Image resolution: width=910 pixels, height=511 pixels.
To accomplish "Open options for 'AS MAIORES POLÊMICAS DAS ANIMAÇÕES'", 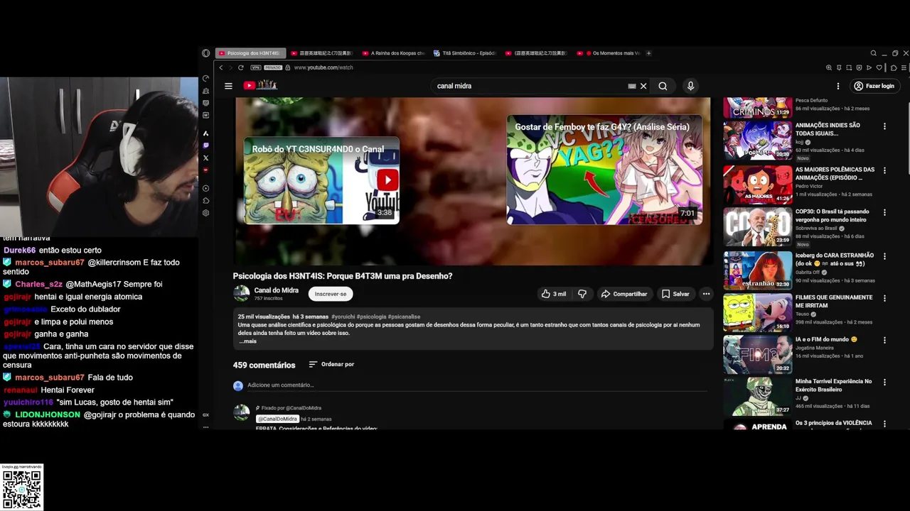I will pos(884,170).
